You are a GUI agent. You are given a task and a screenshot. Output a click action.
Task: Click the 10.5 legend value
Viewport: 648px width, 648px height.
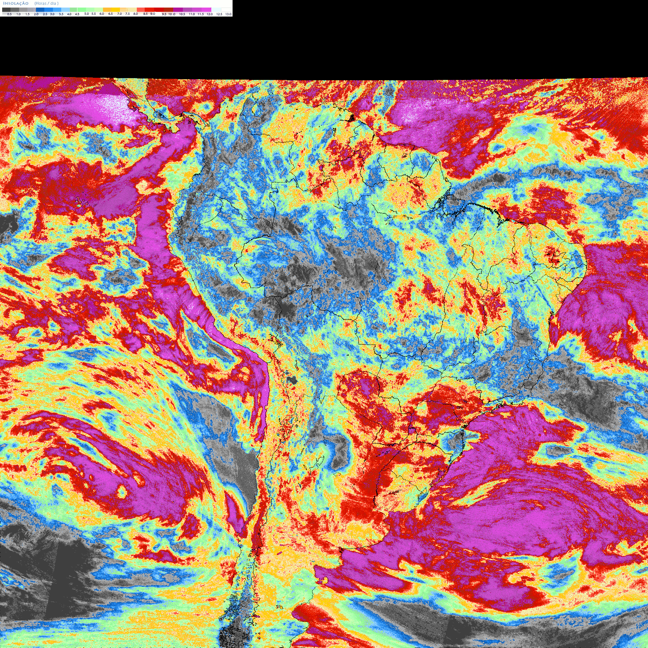(182, 14)
